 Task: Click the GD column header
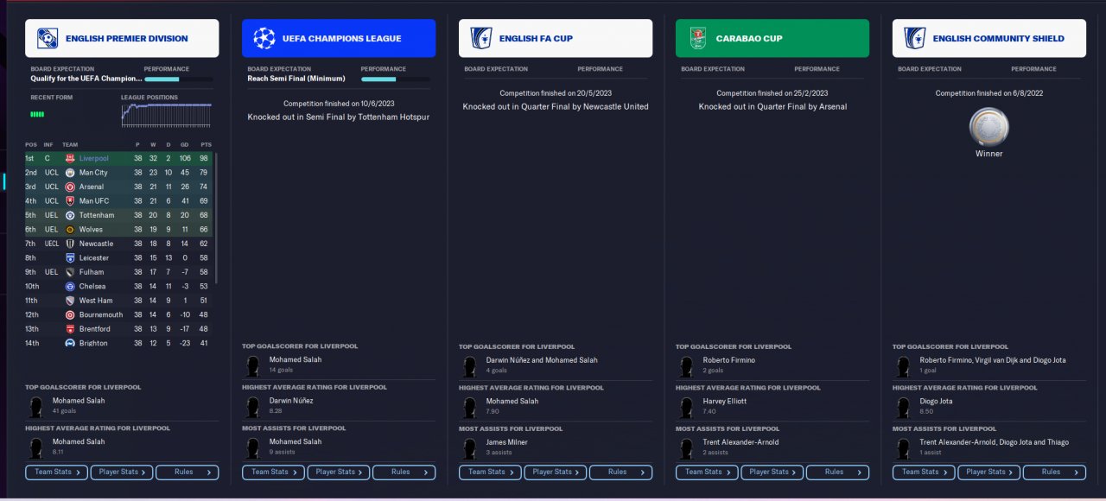(185, 144)
